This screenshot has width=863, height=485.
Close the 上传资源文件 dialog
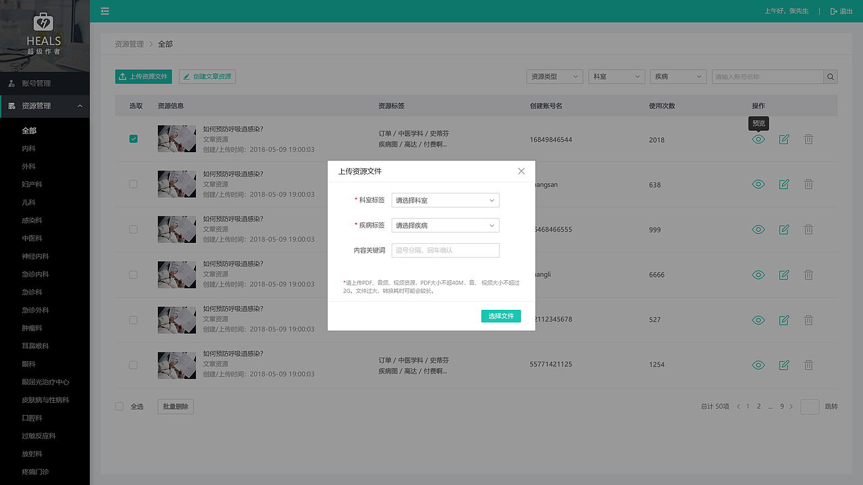click(x=521, y=171)
